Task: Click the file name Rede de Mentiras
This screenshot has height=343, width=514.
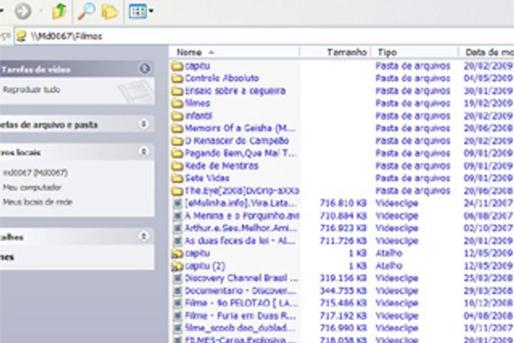Action: (x=221, y=165)
